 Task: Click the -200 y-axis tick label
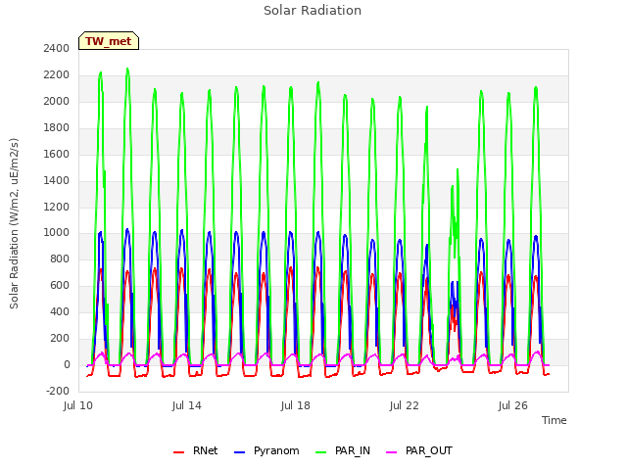pyautogui.click(x=58, y=391)
